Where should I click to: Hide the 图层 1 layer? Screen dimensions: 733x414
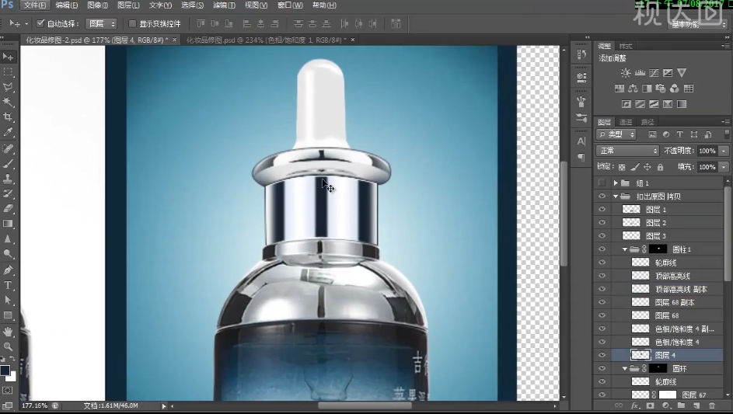(602, 210)
